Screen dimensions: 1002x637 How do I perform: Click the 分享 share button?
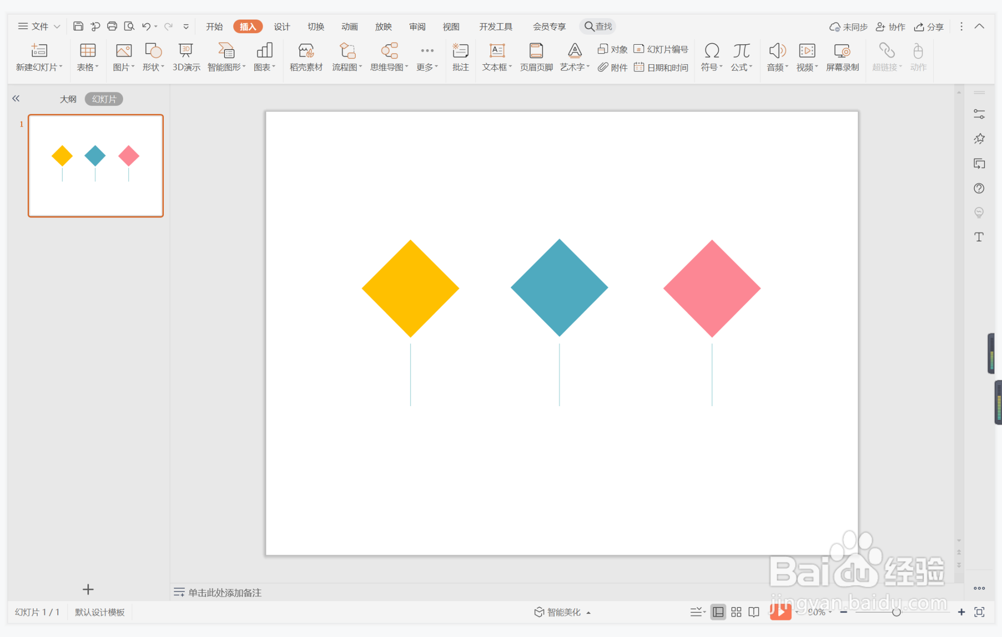[929, 27]
